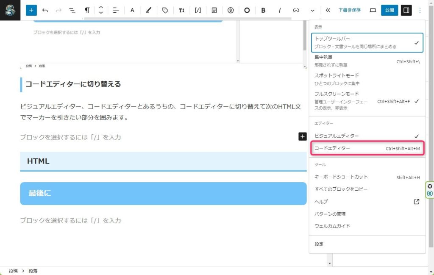Collapse the block toolbar with double chevron

coord(328,10)
